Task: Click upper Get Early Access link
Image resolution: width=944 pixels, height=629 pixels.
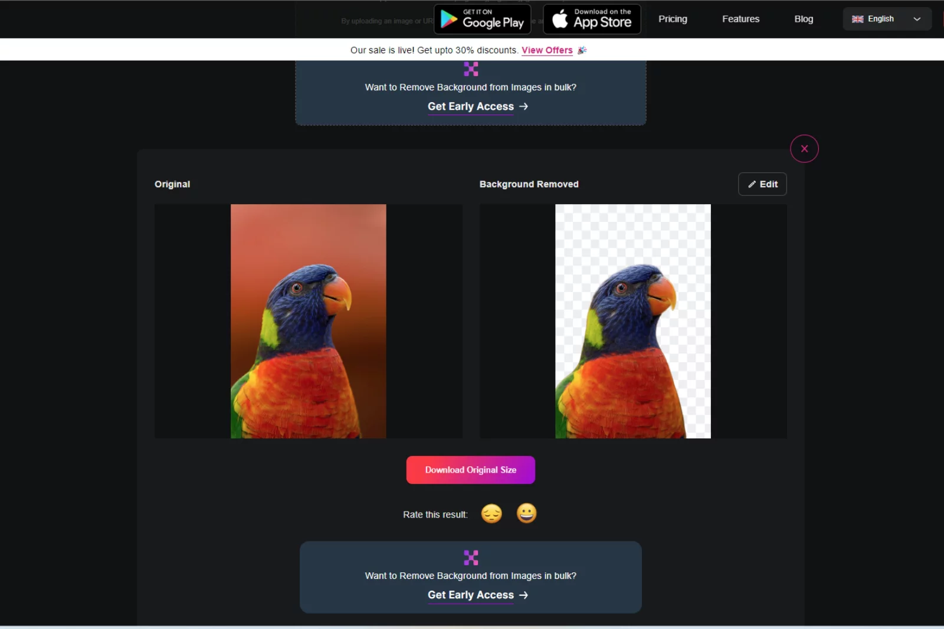Action: click(470, 106)
